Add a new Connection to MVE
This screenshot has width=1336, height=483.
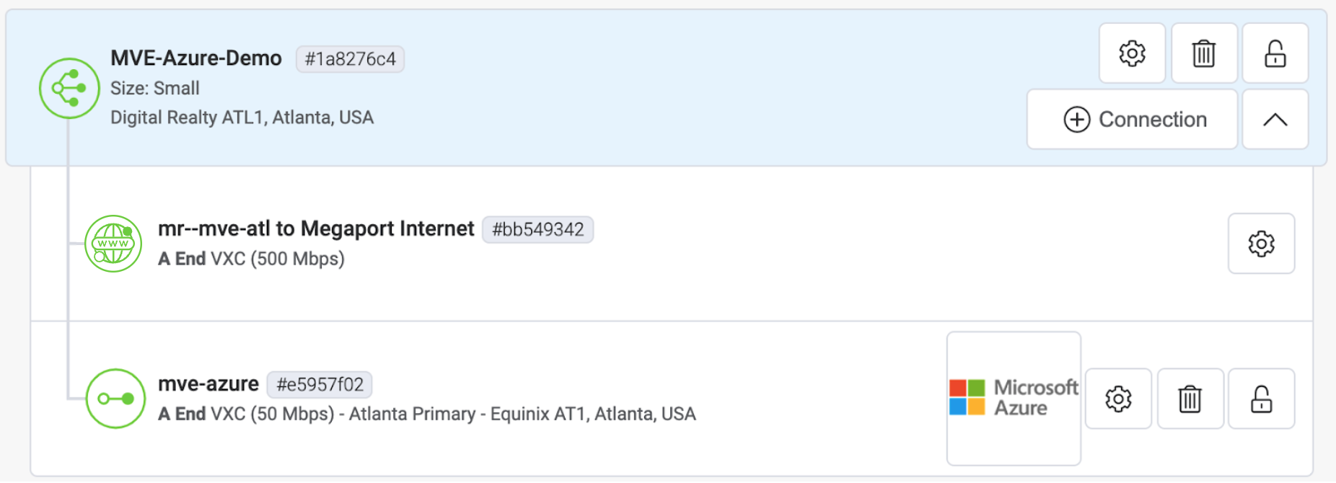click(1132, 120)
